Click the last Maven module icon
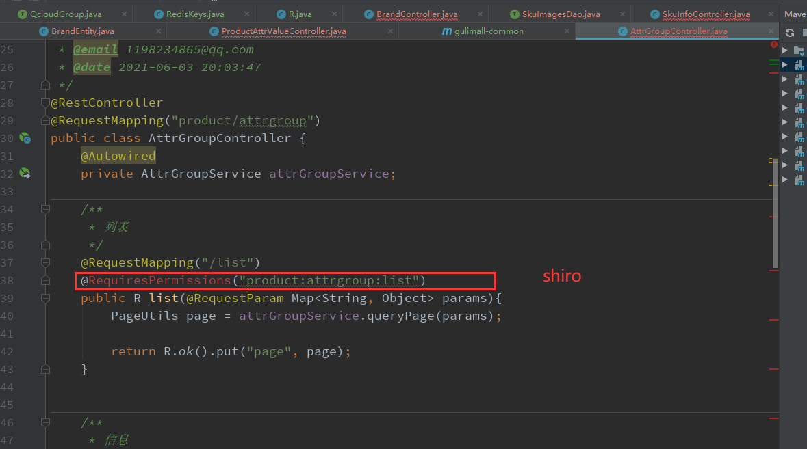 point(799,180)
